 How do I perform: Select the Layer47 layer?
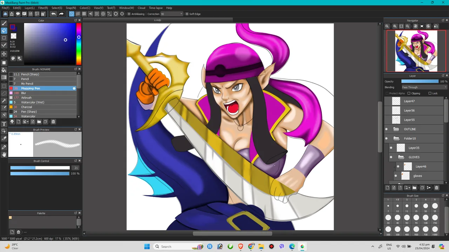coord(414,101)
